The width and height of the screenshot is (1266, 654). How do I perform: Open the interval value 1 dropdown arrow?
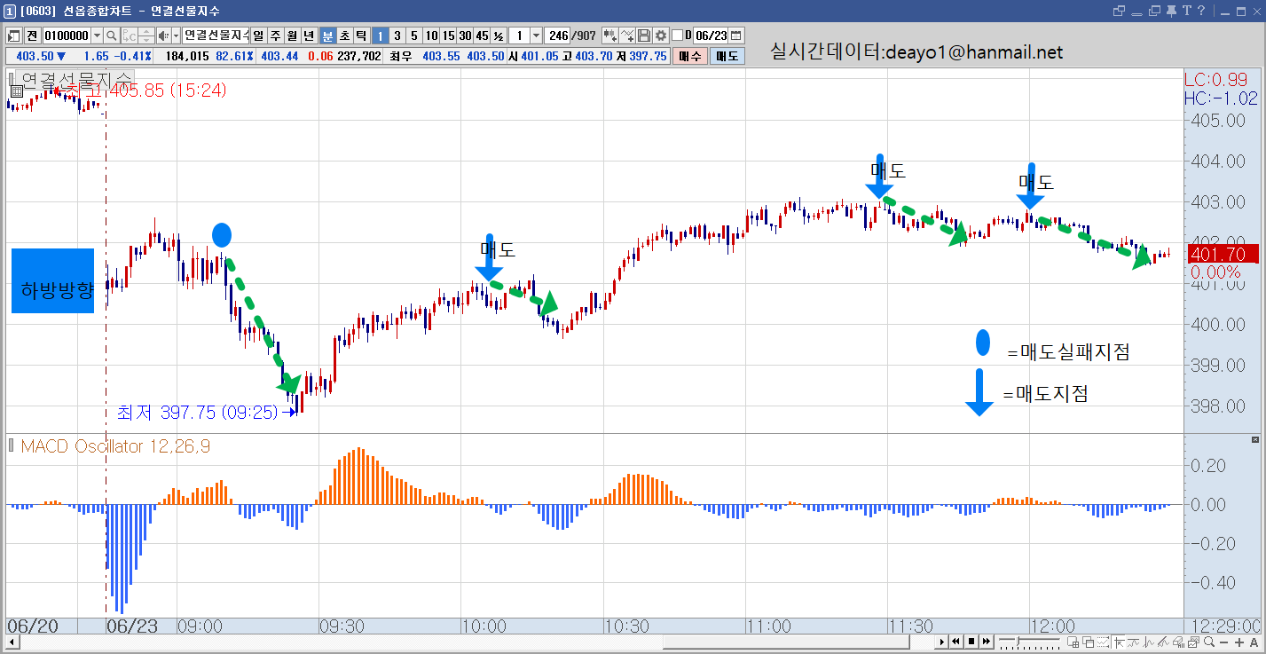[536, 35]
